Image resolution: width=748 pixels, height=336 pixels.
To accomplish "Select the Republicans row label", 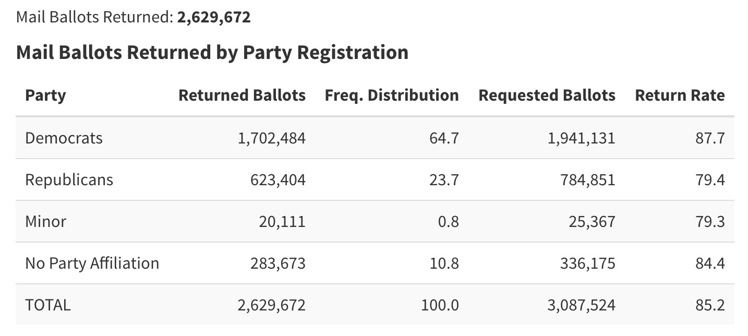I will (69, 179).
